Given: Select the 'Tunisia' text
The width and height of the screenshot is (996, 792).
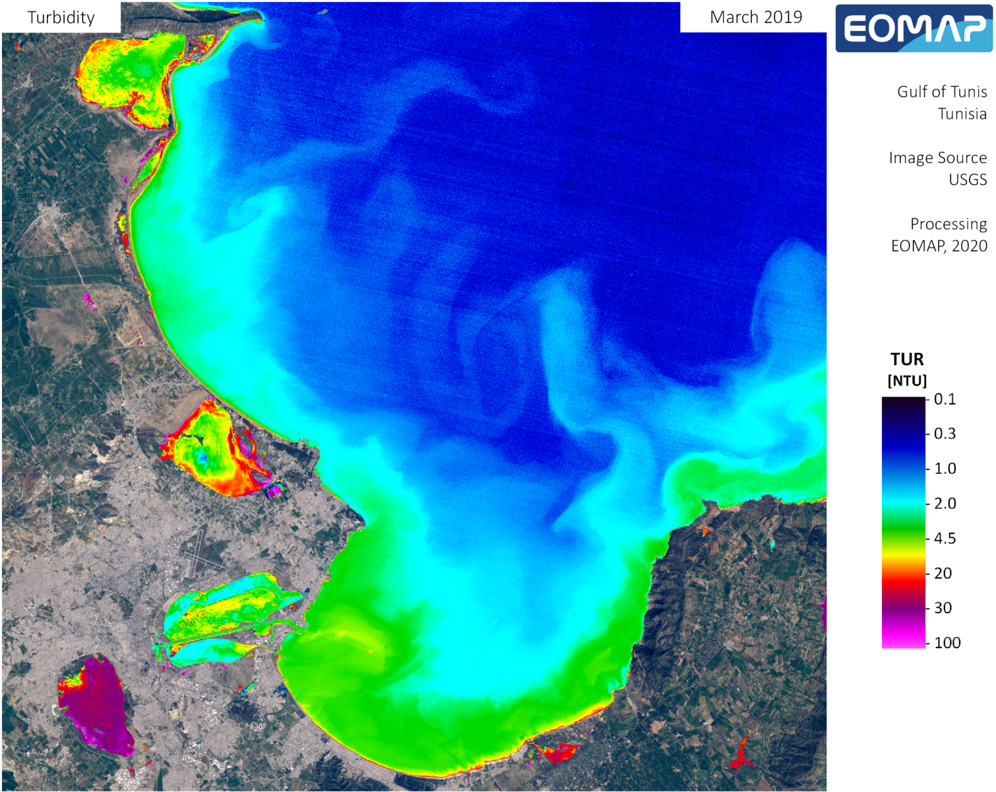Looking at the screenshot, I should point(962,114).
